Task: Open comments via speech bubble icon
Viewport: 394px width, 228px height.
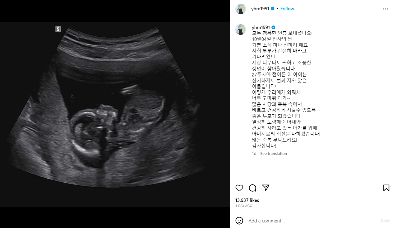Action: [253, 188]
